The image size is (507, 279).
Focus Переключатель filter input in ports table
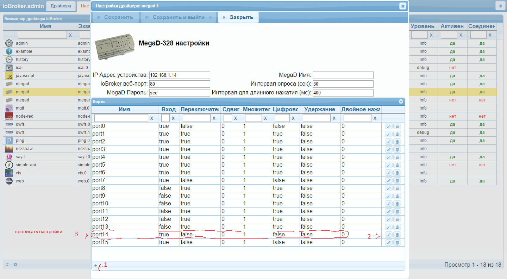coord(196,118)
